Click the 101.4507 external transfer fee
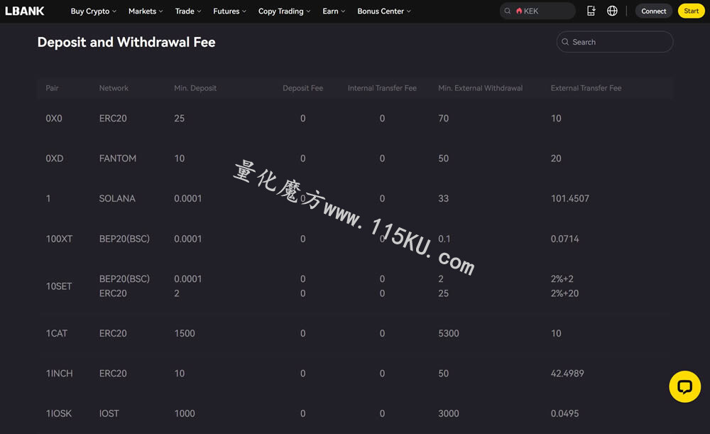710x434 pixels. coord(569,198)
